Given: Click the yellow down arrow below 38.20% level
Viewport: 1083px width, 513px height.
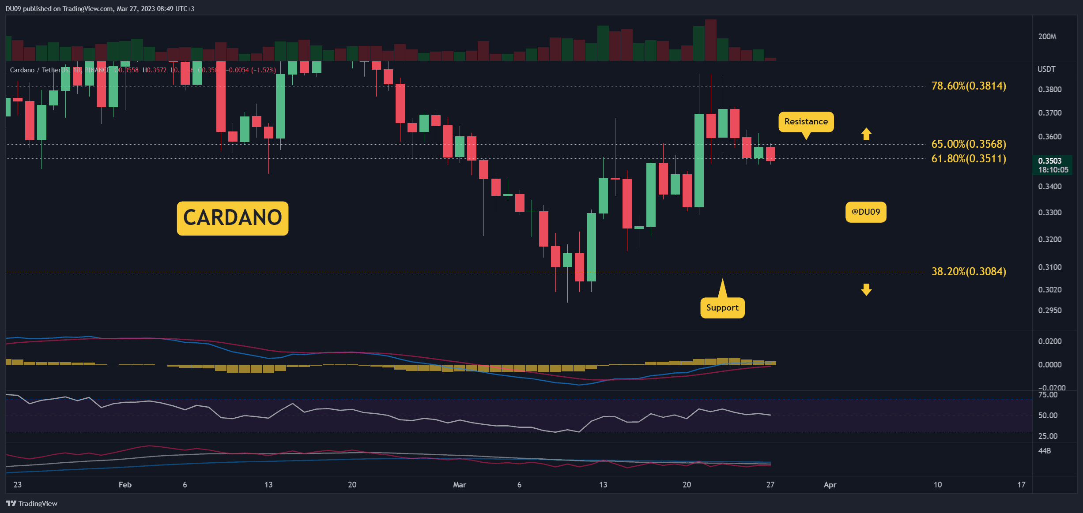Looking at the screenshot, I should click(x=866, y=290).
